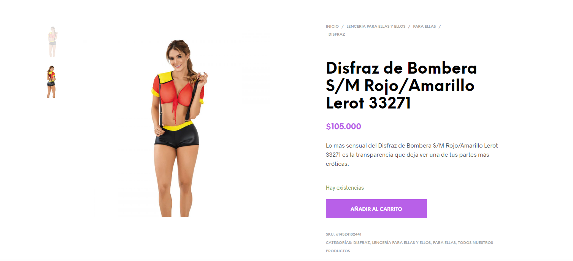Click the main product photo to enlarge
This screenshot has height=261, width=573.
pyautogui.click(x=179, y=128)
